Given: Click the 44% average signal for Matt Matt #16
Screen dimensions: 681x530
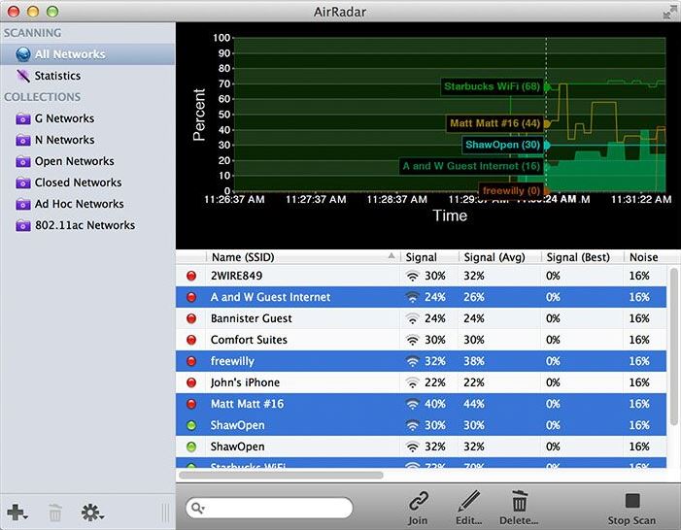Looking at the screenshot, I should [x=474, y=404].
